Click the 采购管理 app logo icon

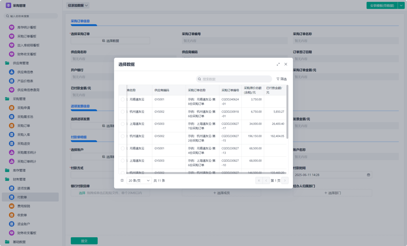8,5
